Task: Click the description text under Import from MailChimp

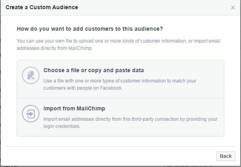Action: (x=130, y=123)
